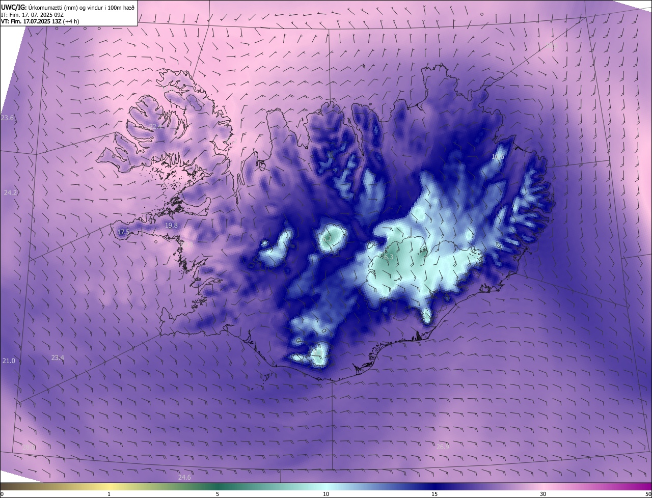Click the title text 'Úrkomumætti (mm) og vindur í 100m hæð'

click(x=81, y=7)
